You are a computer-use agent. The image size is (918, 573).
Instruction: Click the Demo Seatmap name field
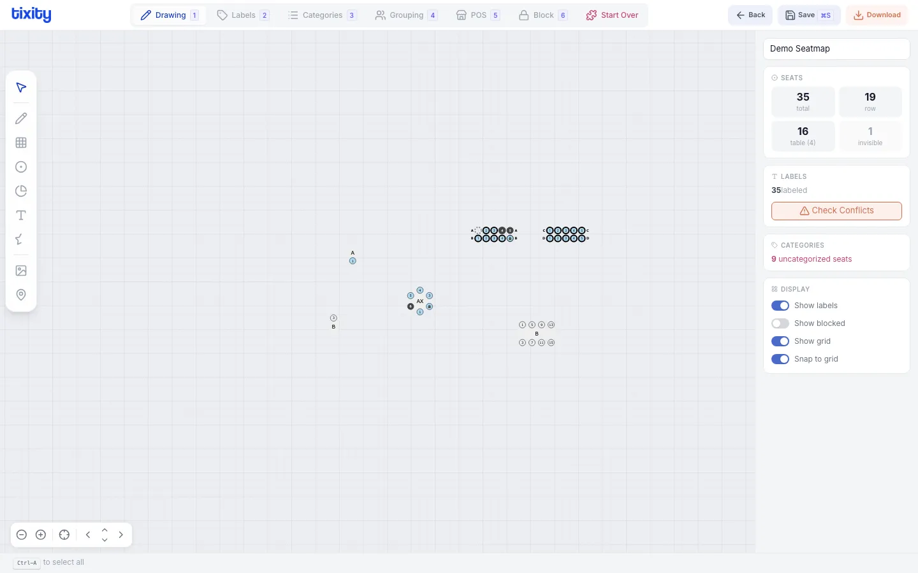836,48
